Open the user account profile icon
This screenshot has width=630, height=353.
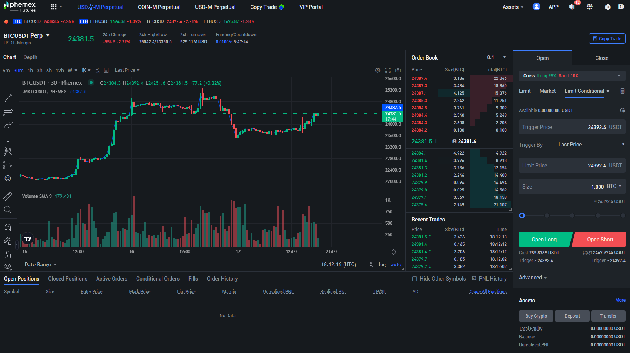[536, 7]
